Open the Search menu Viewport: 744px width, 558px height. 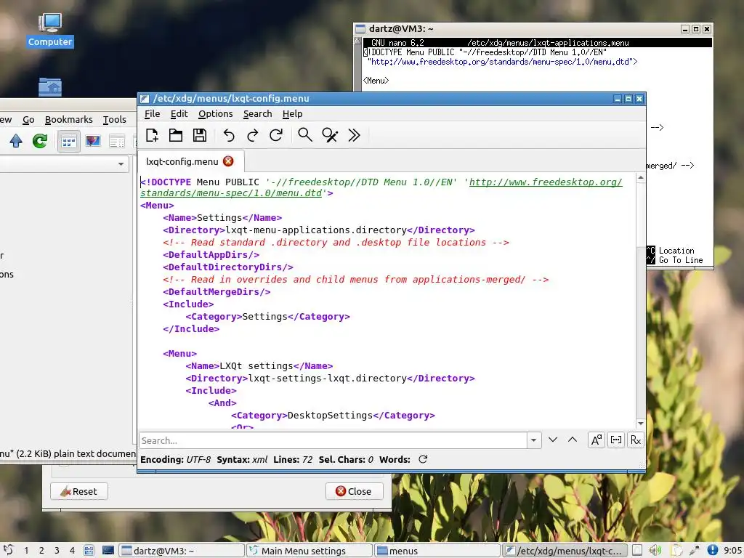258,114
